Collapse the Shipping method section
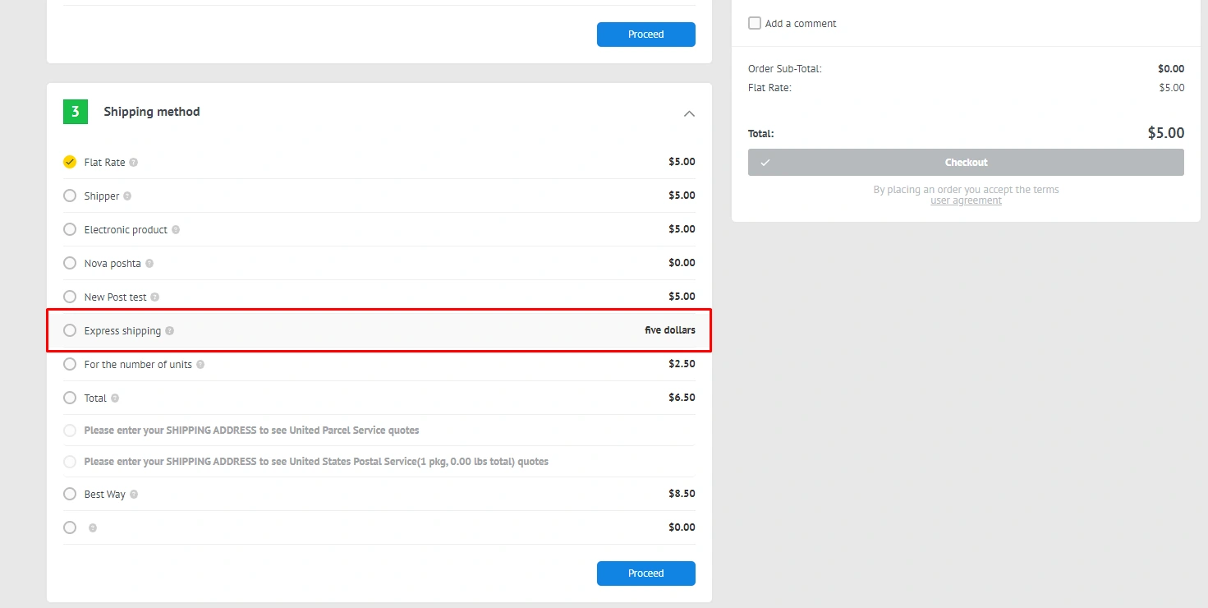Image resolution: width=1208 pixels, height=608 pixels. point(689,113)
